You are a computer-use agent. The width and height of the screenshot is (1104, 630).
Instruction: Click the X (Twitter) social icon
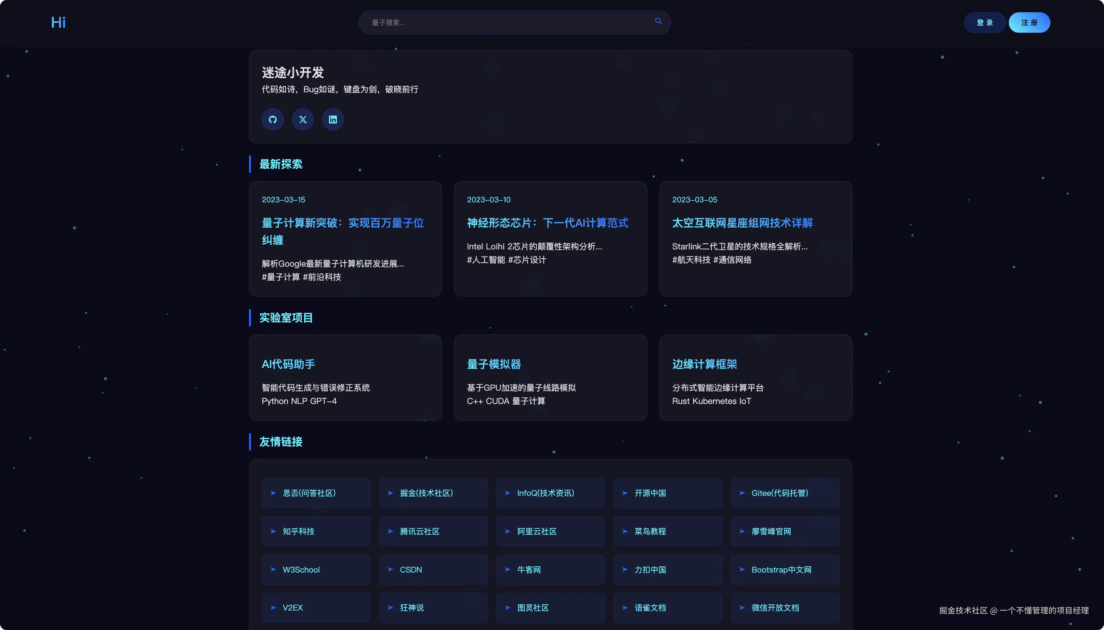tap(303, 120)
